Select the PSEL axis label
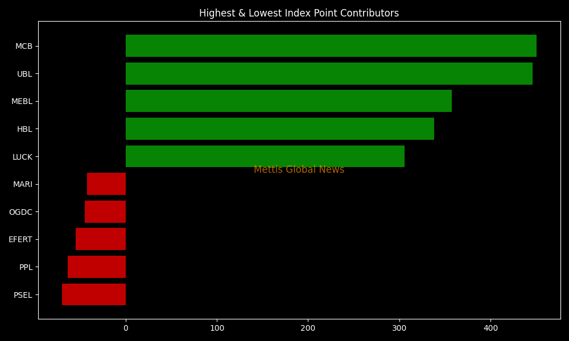 23,295
